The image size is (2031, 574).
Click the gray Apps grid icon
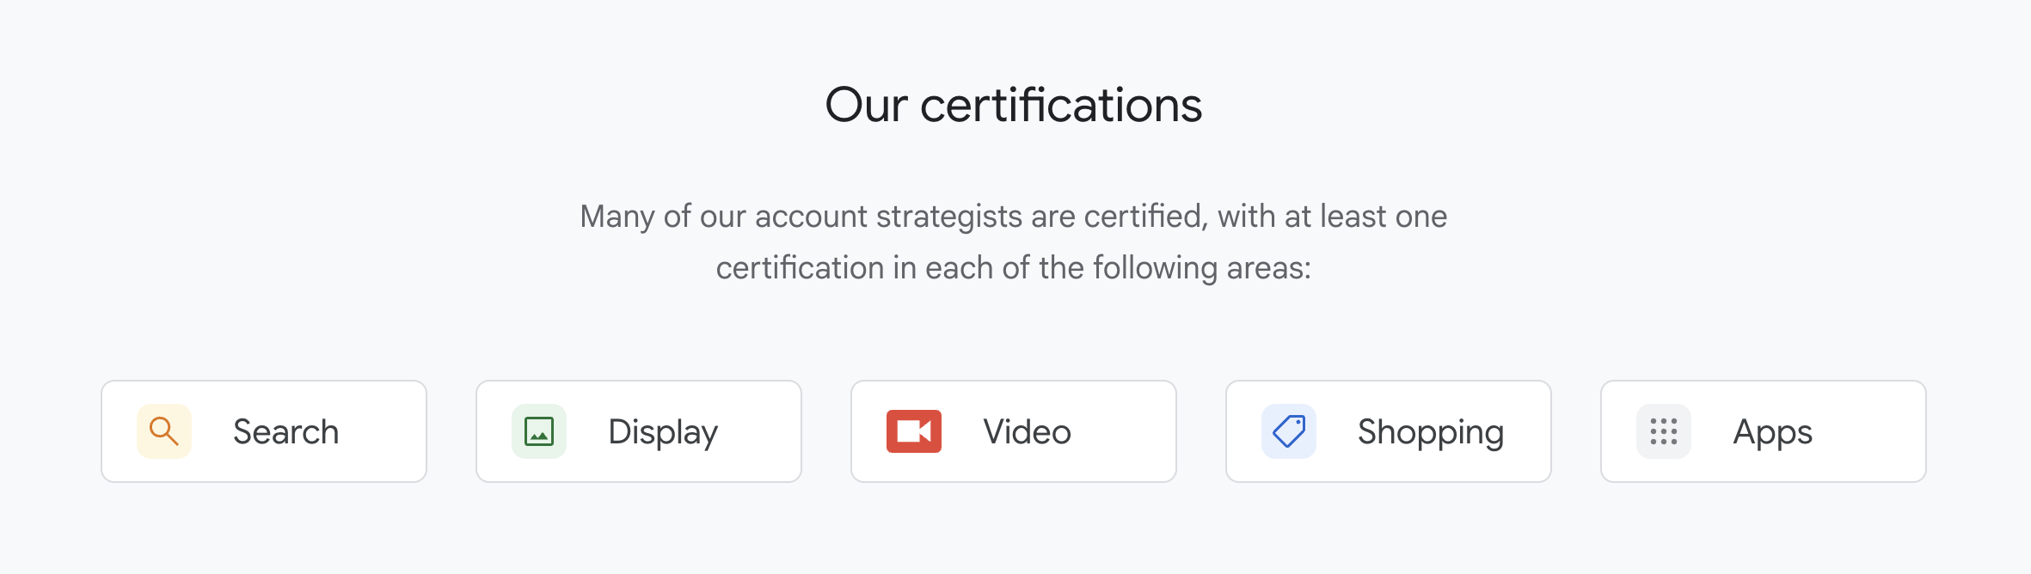coord(1664,431)
